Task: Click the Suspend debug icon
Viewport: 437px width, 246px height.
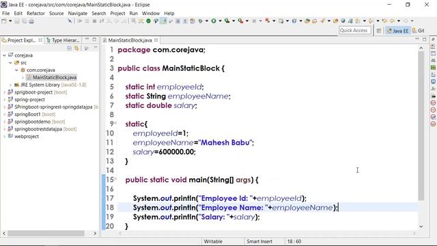Action: (87, 21)
